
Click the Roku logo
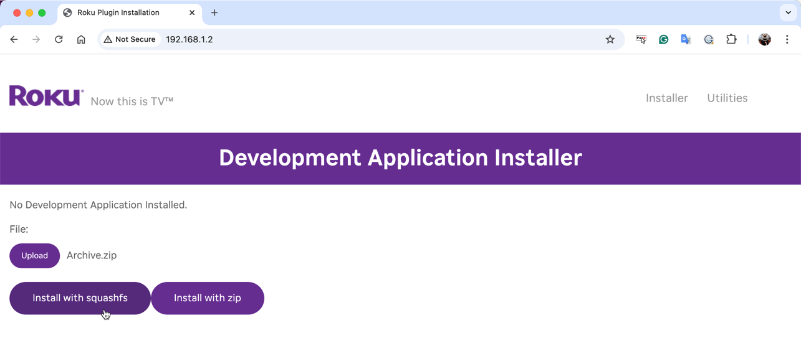tap(47, 96)
